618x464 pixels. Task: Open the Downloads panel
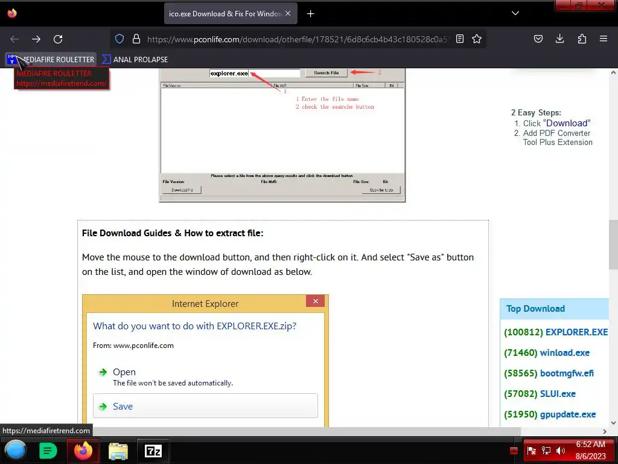559,39
